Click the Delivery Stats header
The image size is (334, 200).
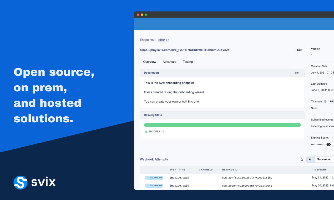pos(222,115)
